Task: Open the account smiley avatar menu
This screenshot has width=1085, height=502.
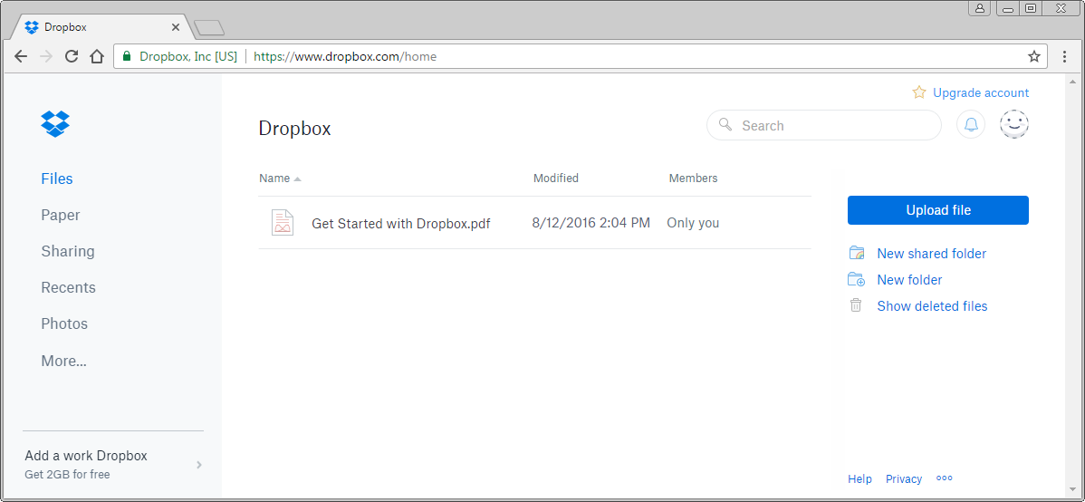Action: click(1014, 125)
